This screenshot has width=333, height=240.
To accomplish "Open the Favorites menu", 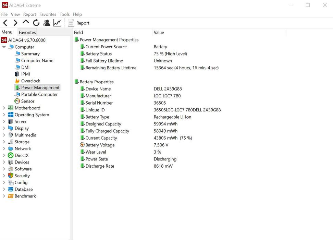I will (x=48, y=14).
